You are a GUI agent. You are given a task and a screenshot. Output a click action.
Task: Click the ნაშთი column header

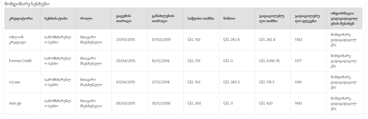pyautogui.click(x=229, y=18)
